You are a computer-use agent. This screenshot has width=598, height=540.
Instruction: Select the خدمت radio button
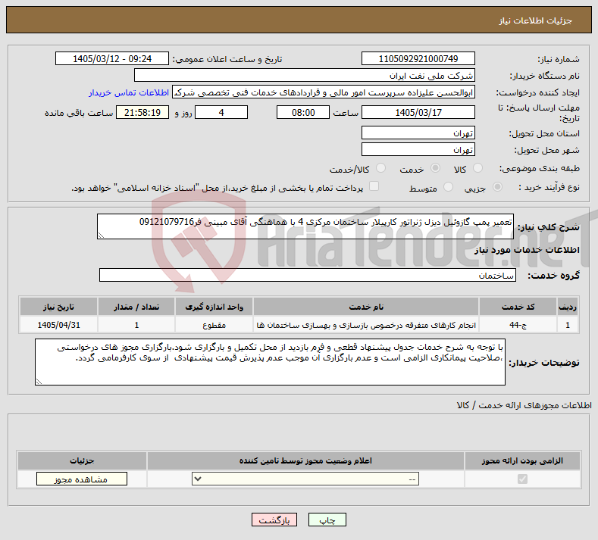[x=435, y=168]
